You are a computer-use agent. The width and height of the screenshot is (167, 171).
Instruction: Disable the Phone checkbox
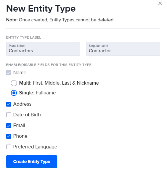[9, 136]
